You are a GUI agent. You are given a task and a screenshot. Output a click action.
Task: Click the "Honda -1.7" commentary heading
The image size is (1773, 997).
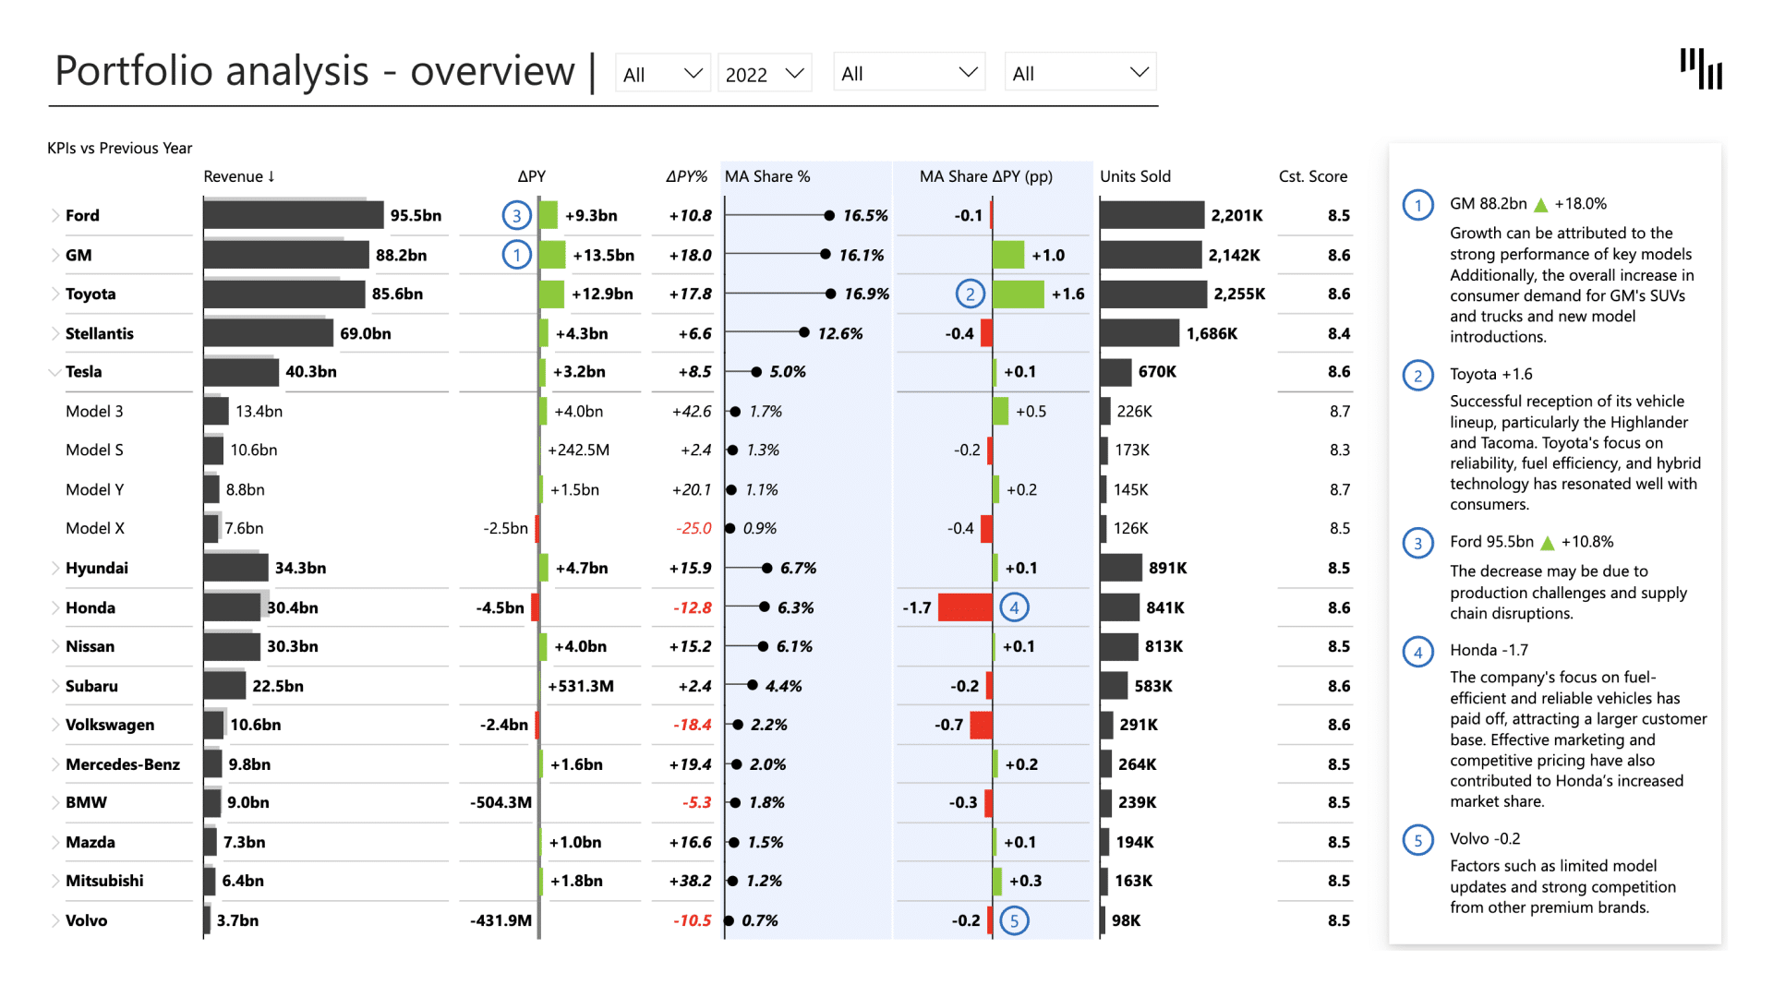1490,650
